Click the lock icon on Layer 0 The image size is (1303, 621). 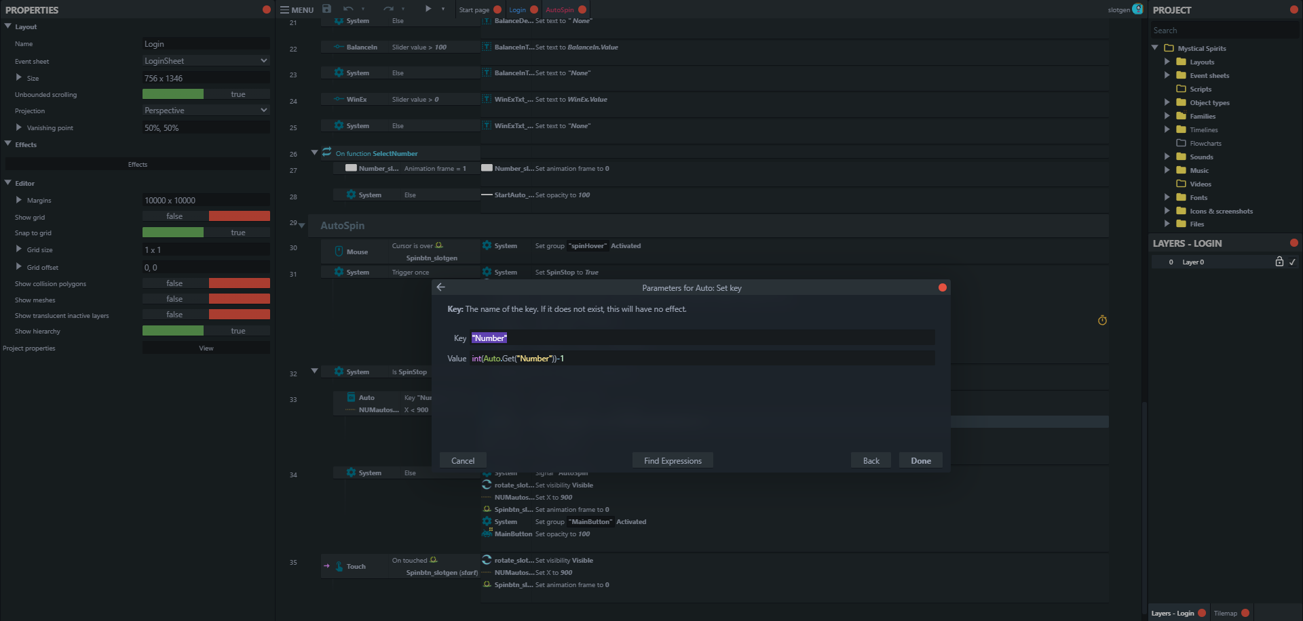pos(1279,262)
